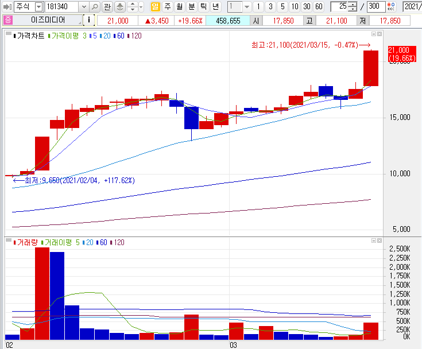The width and height of the screenshot is (422, 349).
Task: Click the 최고:21,100 high annotation
Action: pos(311,45)
